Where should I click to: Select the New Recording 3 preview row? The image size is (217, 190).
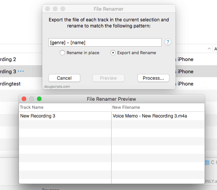[112, 116]
